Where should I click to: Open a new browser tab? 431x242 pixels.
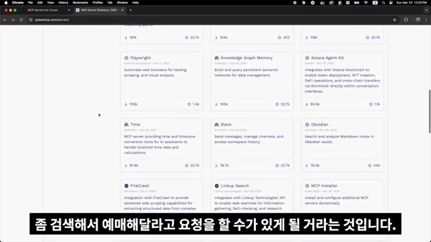coord(131,10)
